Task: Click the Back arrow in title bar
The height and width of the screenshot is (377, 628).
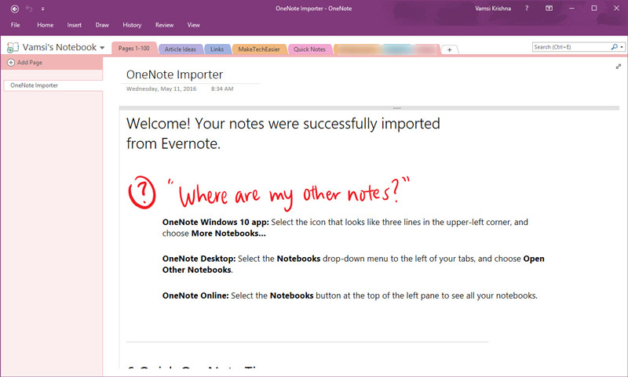Action: coord(14,9)
